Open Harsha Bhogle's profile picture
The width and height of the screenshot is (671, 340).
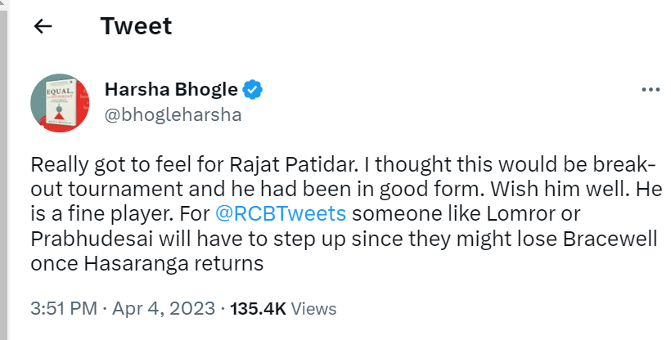[x=60, y=101]
